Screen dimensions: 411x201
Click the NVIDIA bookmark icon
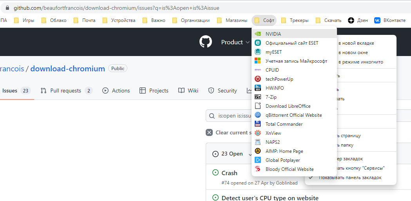(258, 34)
